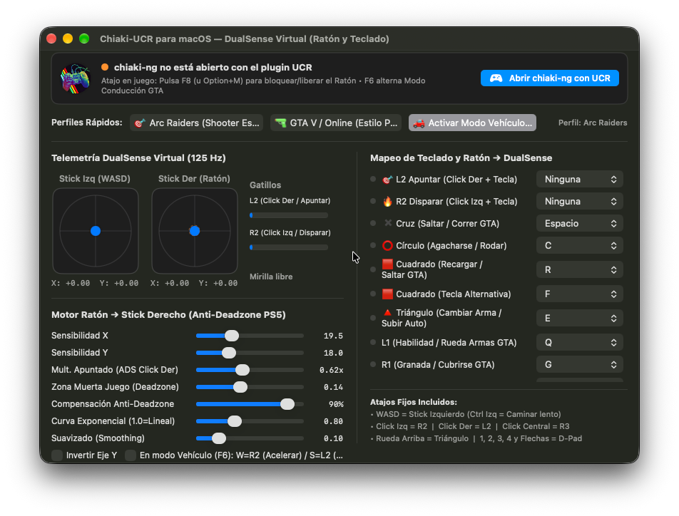Screen dimensions: 679x516
Task: Click the R2 (Click Izq / Disparar) trigger bar
Action: pos(289,247)
